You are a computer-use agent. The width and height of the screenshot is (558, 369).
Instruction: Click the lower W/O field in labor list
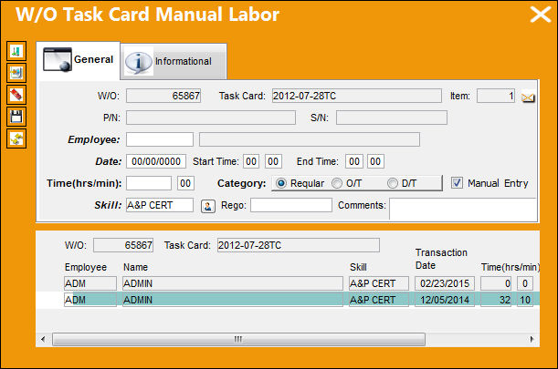point(123,245)
